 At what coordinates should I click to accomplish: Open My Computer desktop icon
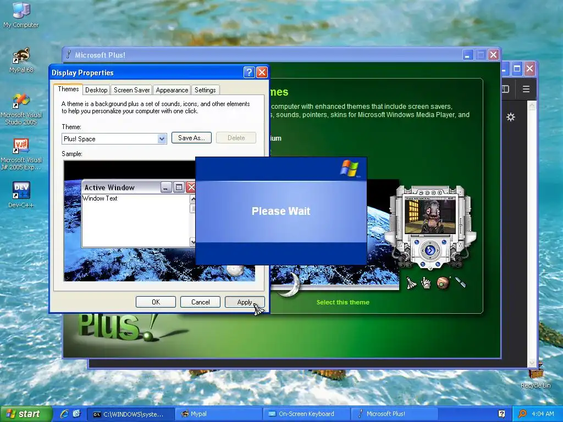point(21,14)
